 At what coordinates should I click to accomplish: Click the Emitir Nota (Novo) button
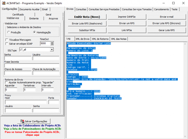pyautogui.click(x=87, y=17)
